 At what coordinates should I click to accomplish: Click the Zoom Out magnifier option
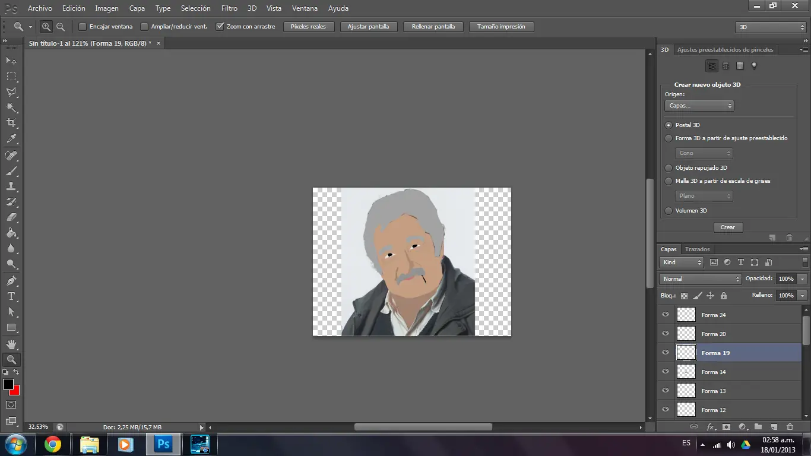point(61,27)
